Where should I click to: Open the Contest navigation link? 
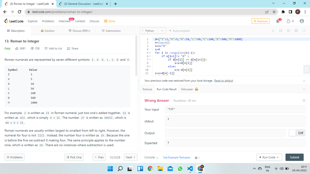point(80,21)
